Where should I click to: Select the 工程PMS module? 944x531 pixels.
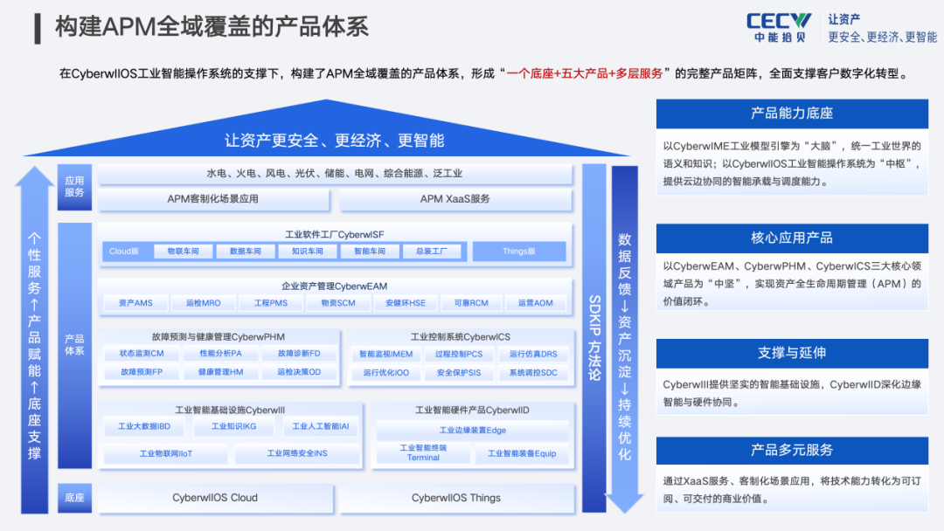pyautogui.click(x=271, y=303)
